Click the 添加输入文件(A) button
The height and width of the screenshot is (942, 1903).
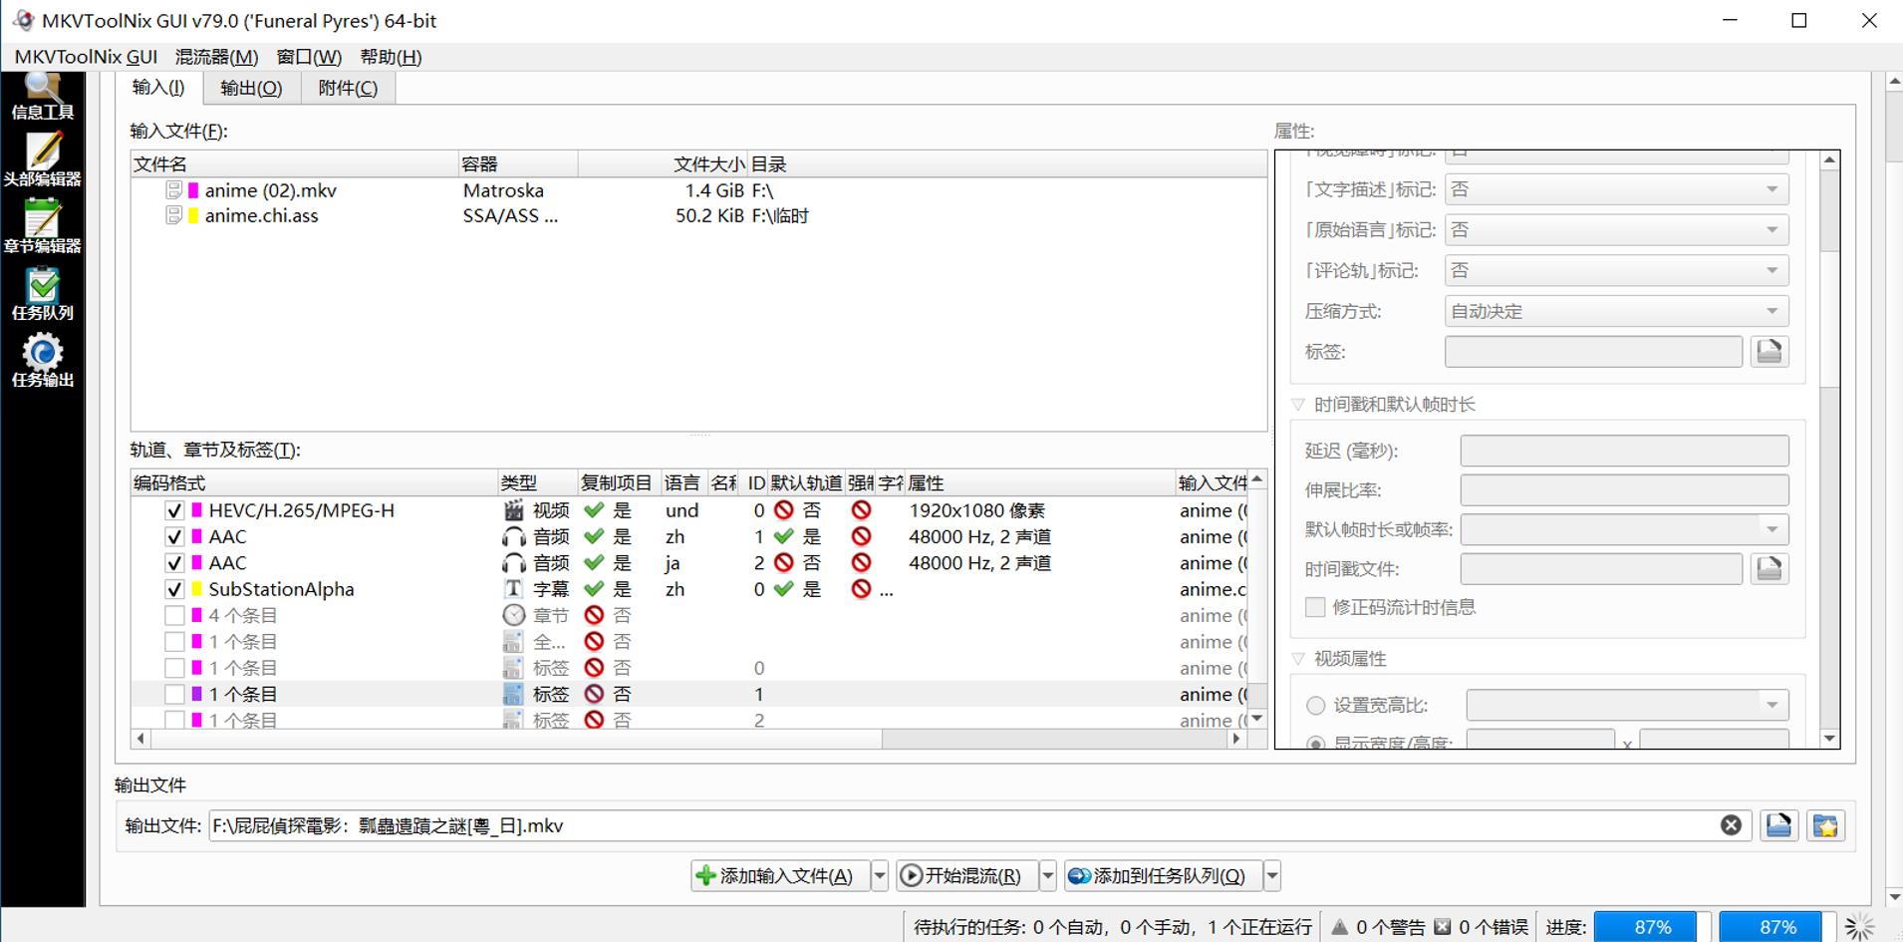pos(780,876)
